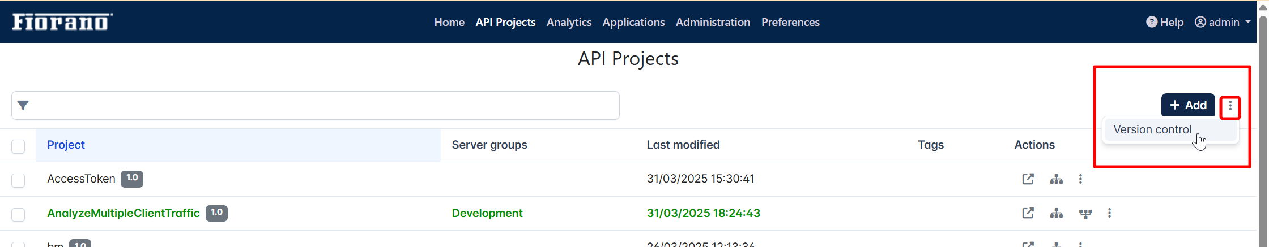Expand the admin account dropdown
The height and width of the screenshot is (247, 1269).
tap(1248, 22)
